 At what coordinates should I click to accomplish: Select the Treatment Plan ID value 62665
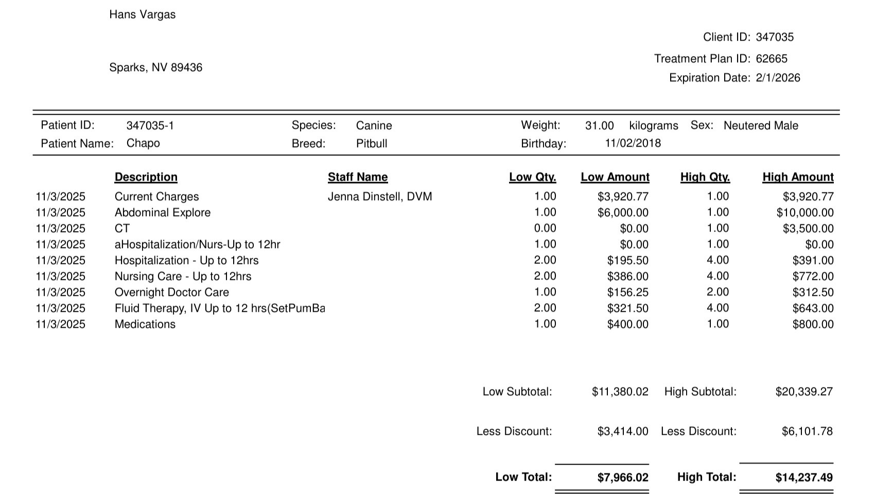coord(771,59)
